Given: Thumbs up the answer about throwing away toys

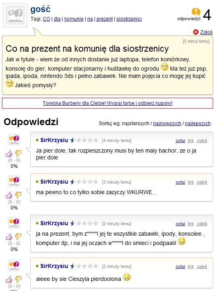Looking at the screenshot, I should pos(9,237).
